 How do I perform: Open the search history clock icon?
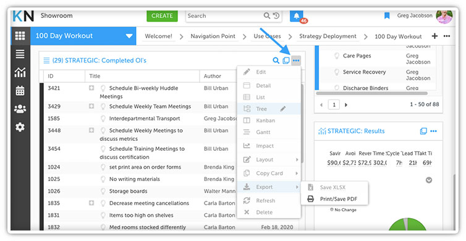pyautogui.click(x=276, y=15)
